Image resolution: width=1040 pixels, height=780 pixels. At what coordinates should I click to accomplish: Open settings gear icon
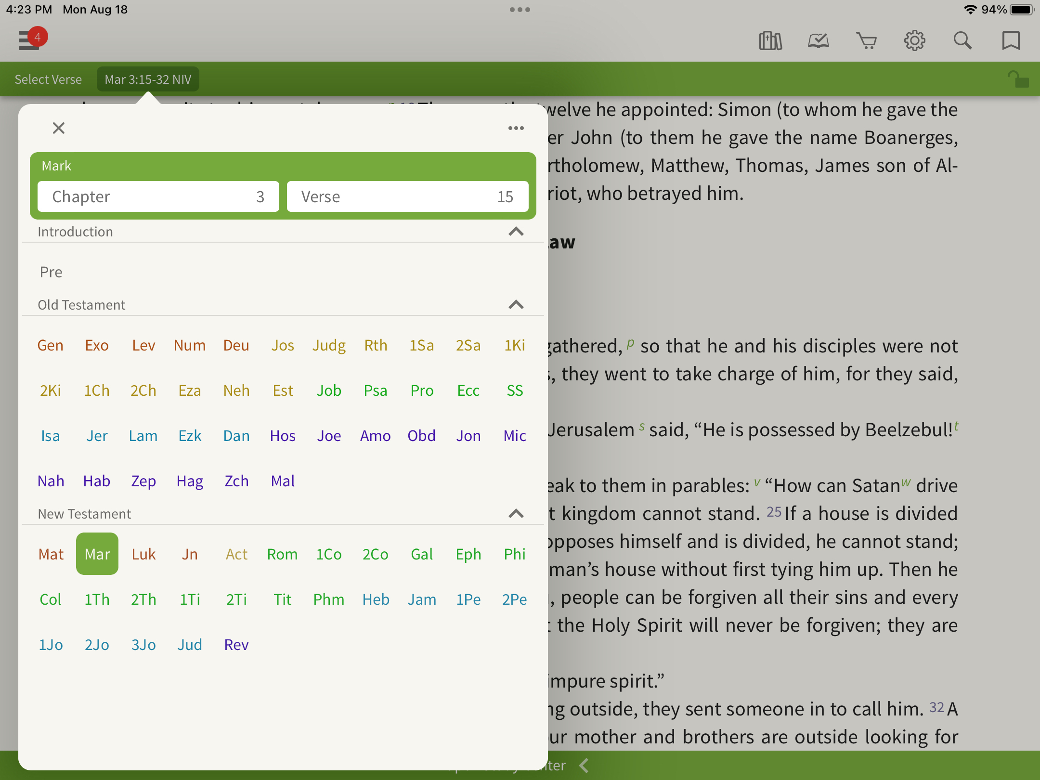914,41
